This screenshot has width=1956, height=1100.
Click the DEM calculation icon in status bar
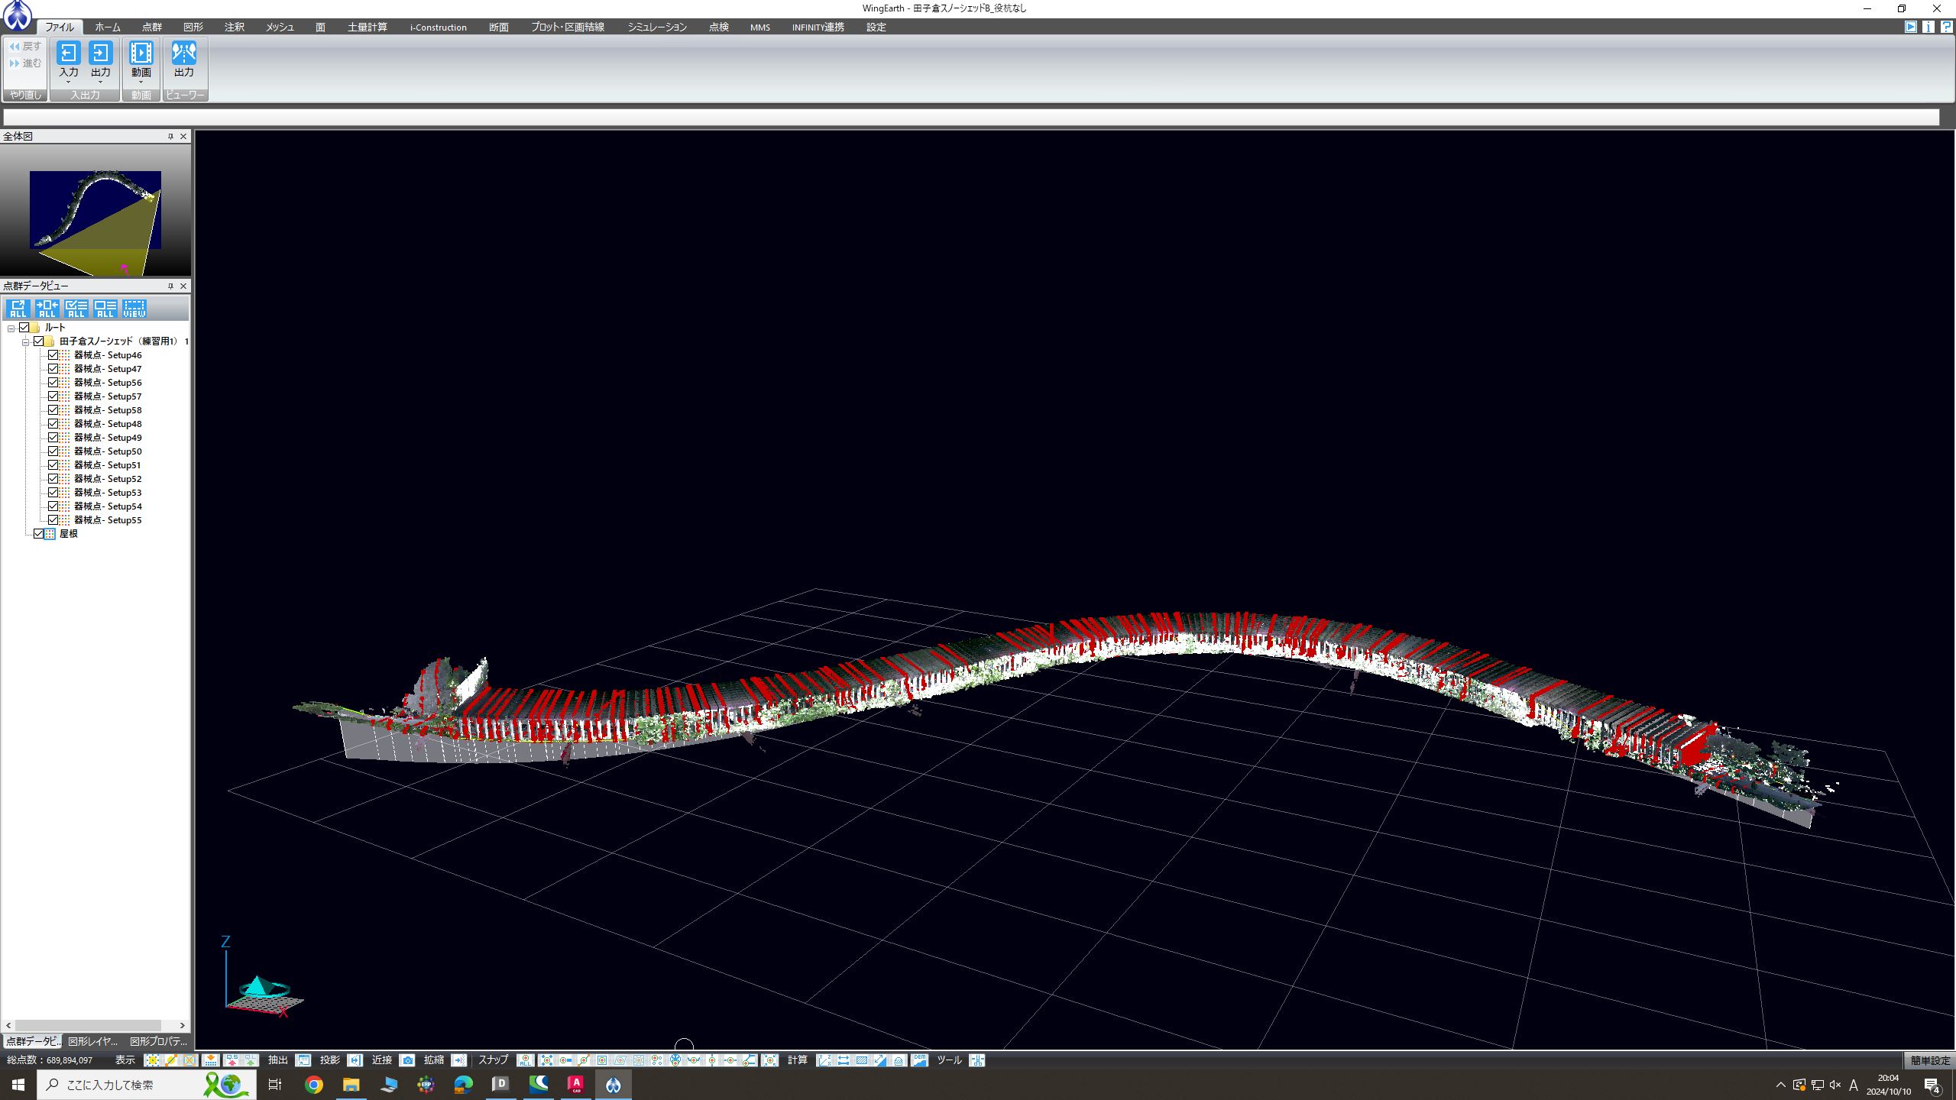point(919,1060)
